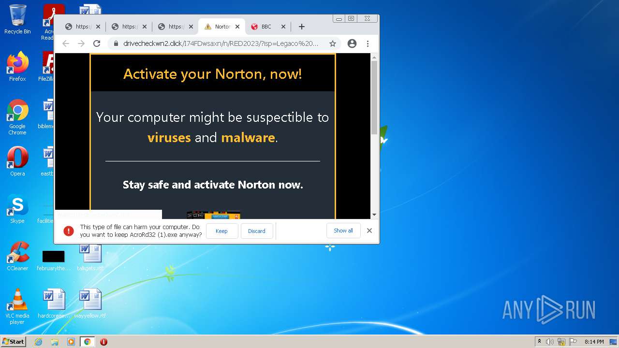Image resolution: width=619 pixels, height=348 pixels.
Task: Close the BBC tab
Action: point(283,27)
